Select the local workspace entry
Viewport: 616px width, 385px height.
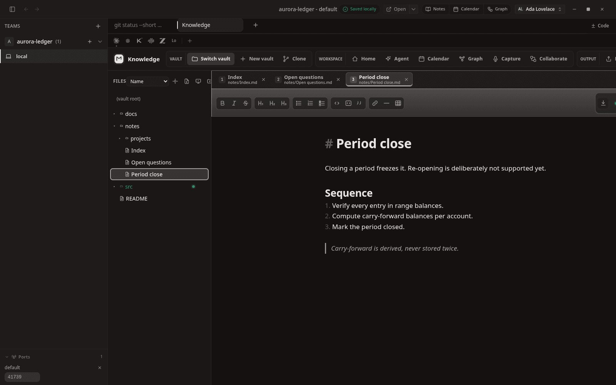(x=54, y=56)
